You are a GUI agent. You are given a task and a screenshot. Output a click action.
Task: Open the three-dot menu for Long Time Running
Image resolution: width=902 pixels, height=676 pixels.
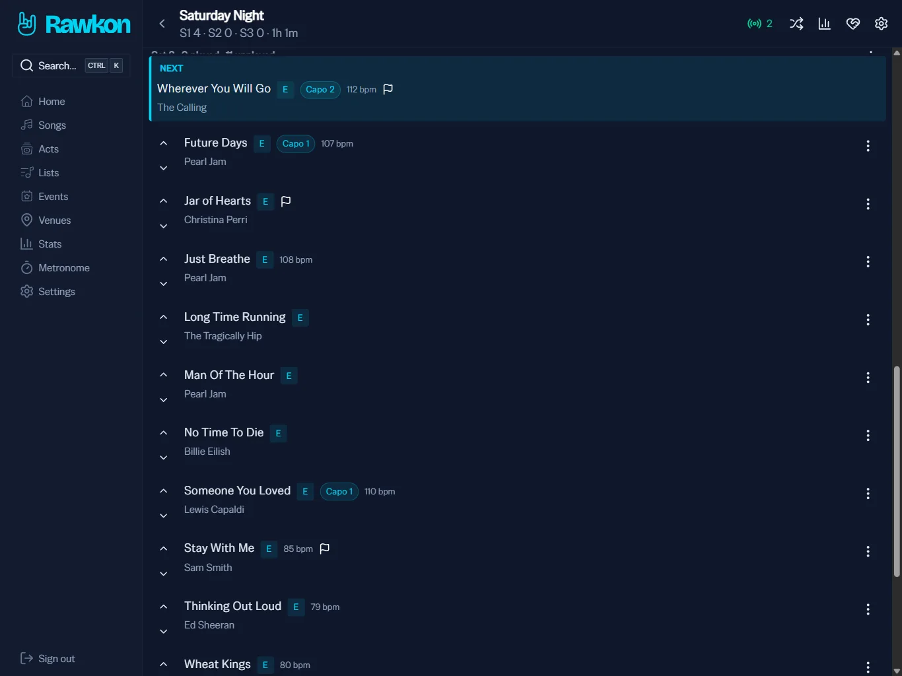[868, 320]
